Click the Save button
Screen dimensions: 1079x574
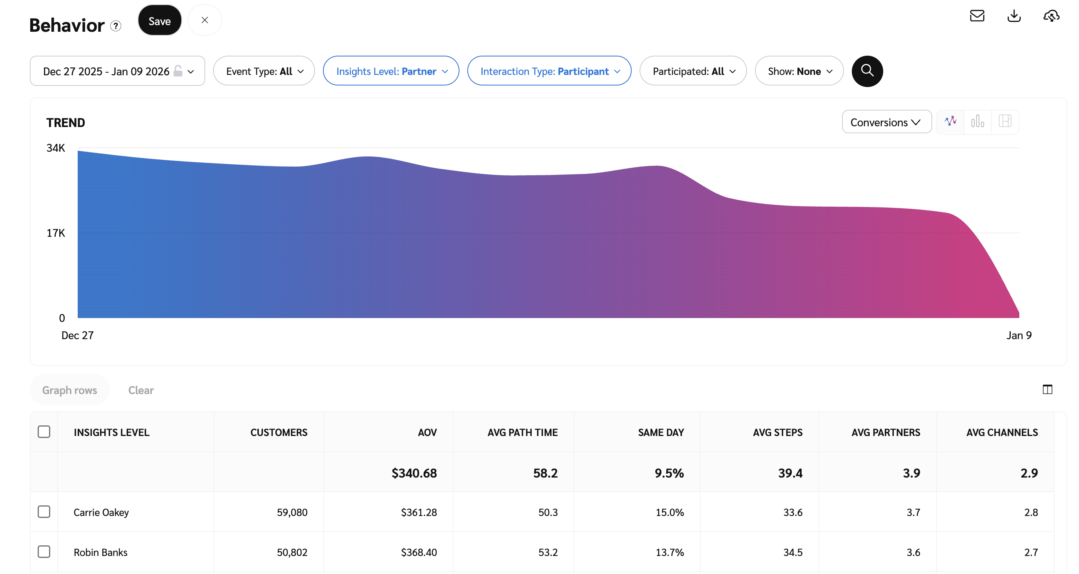[x=160, y=21]
